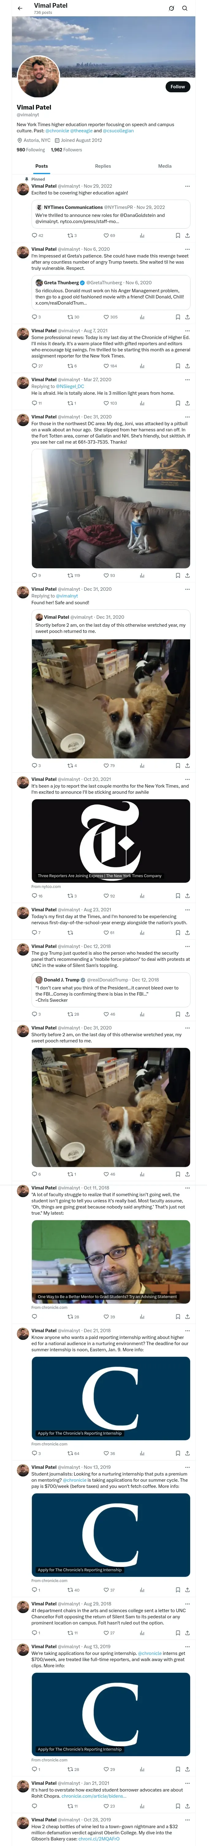Image resolution: width=207 pixels, height=1846 pixels.
Task: Click the Grok icon beside search
Action: 171,9
